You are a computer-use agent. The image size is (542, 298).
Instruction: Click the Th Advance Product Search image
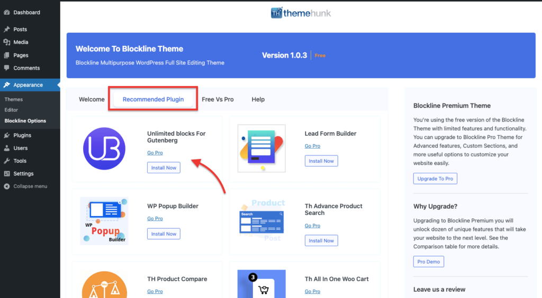click(x=261, y=221)
